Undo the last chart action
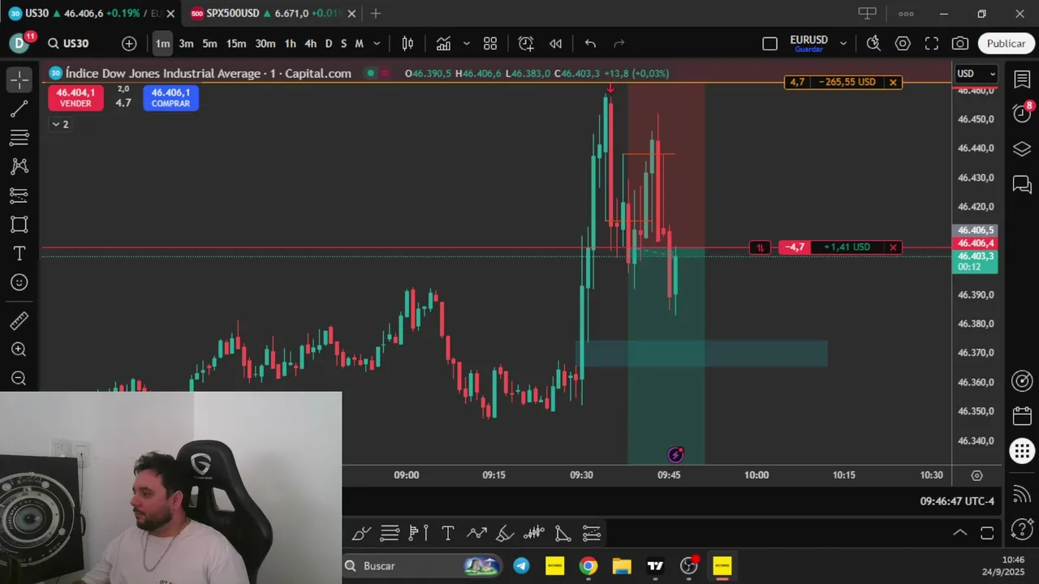 590,44
